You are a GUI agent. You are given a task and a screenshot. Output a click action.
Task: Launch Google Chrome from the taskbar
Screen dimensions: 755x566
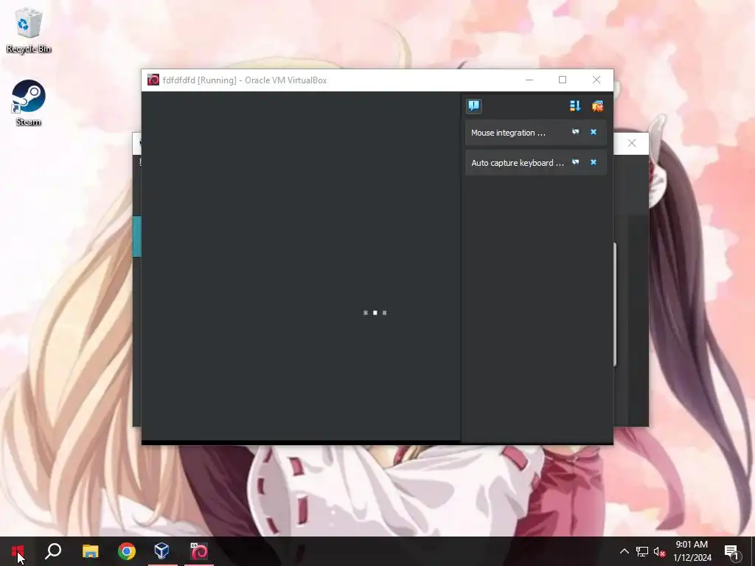click(x=127, y=551)
